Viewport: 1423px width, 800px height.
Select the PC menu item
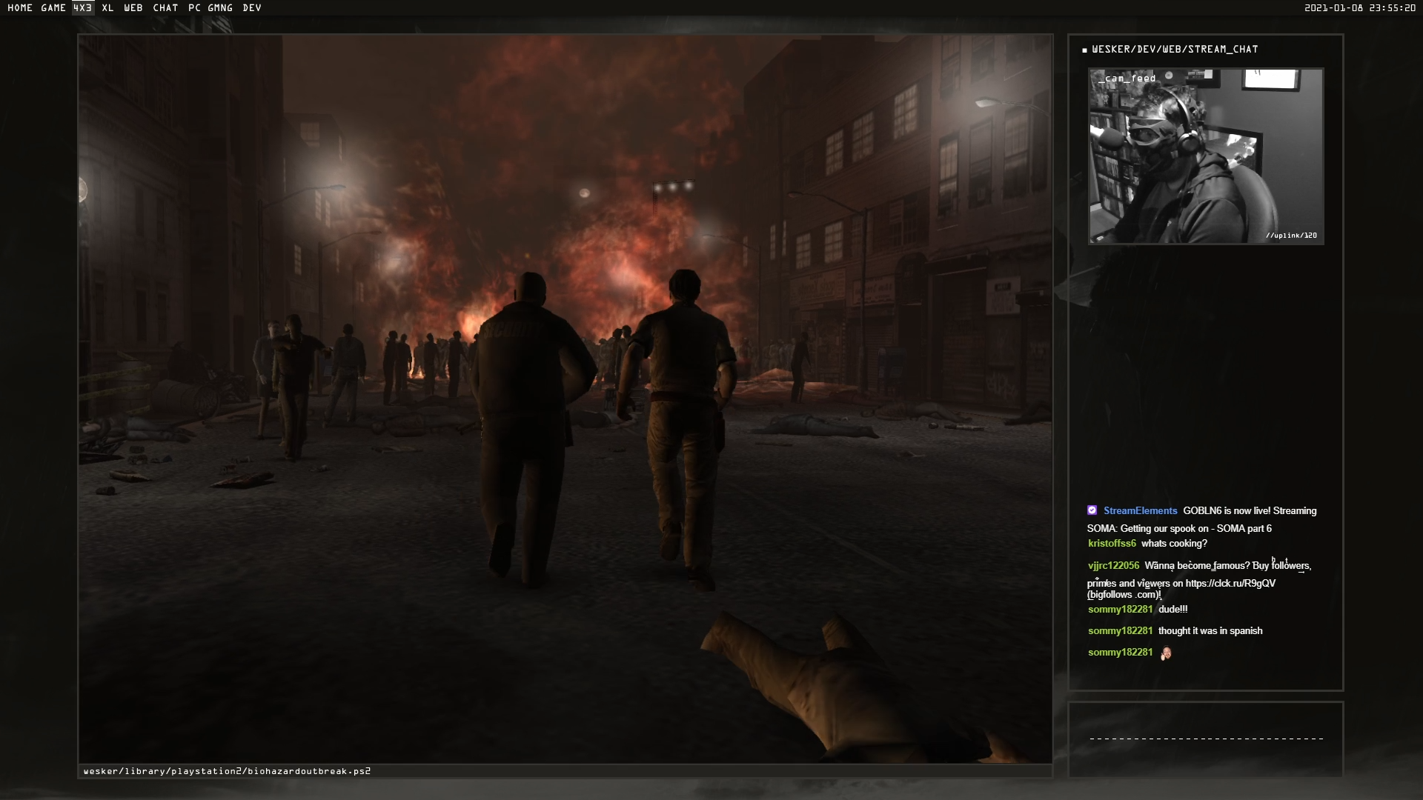(194, 8)
